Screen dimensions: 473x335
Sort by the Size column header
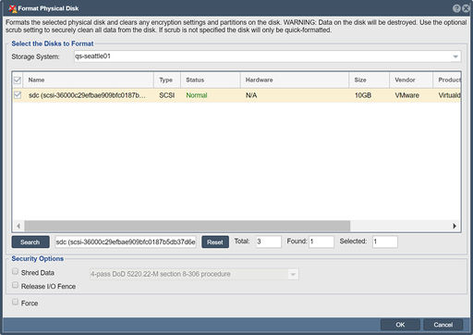[370, 81]
